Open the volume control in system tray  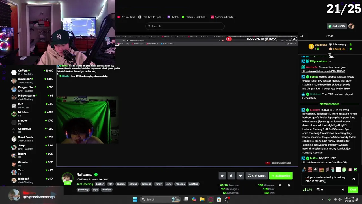[x=341, y=199]
